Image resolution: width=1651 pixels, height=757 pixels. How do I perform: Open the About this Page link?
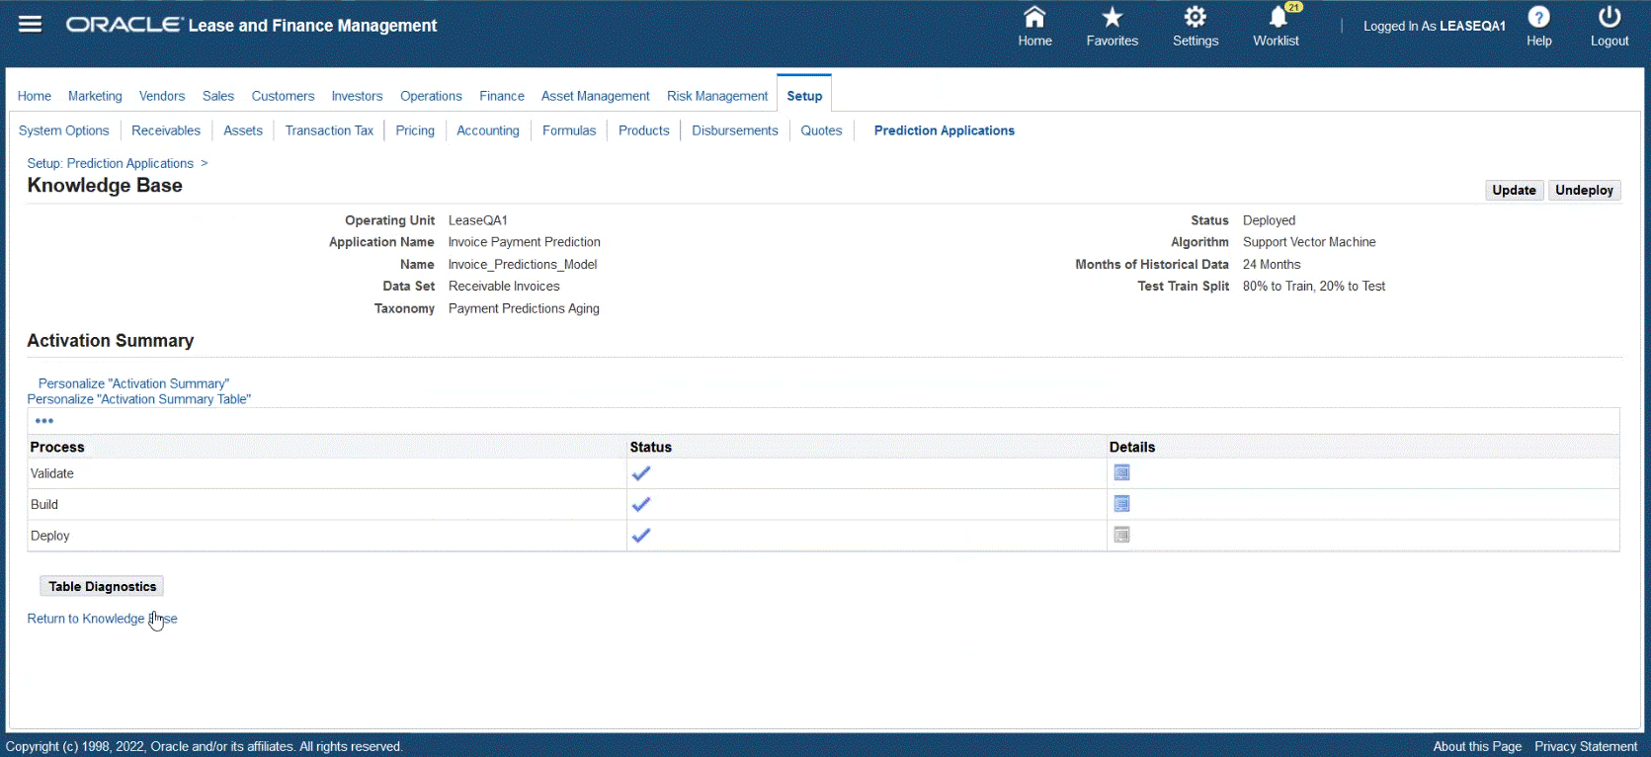point(1477,746)
